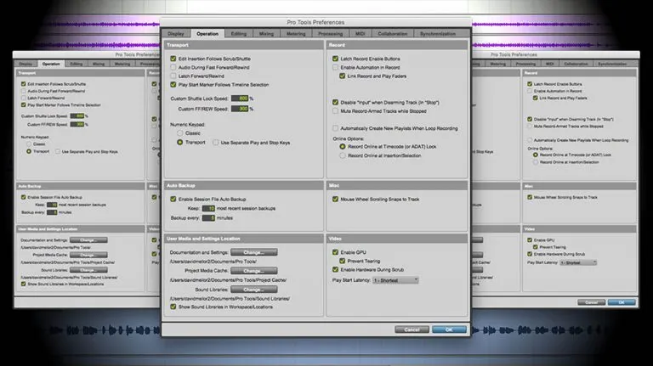Switch to Display tab in front Preferences window

(176, 34)
